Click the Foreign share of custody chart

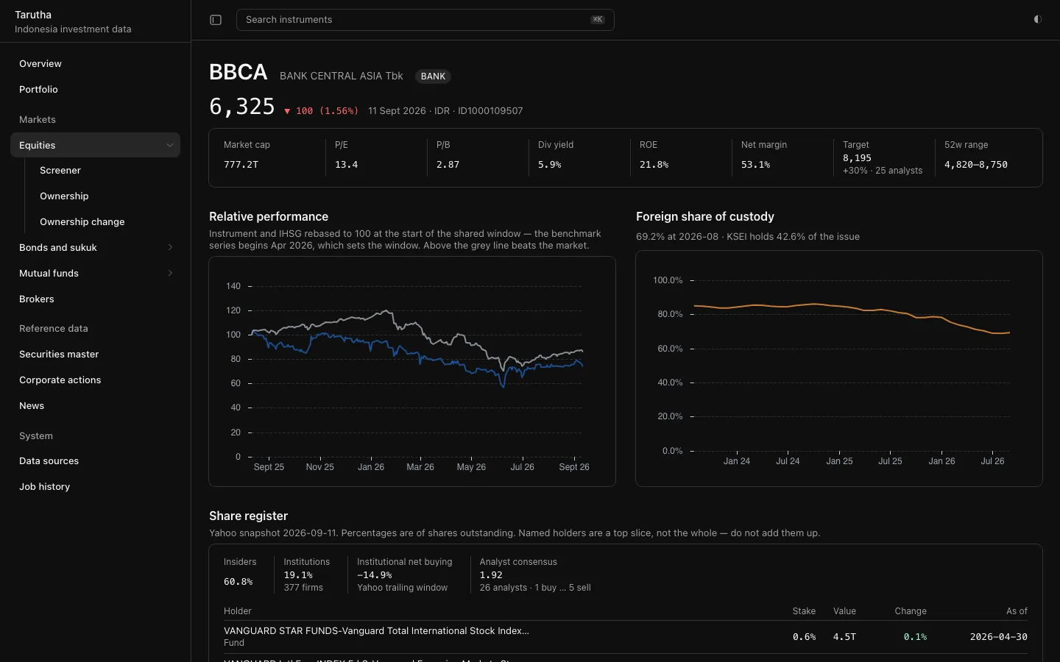point(839,369)
